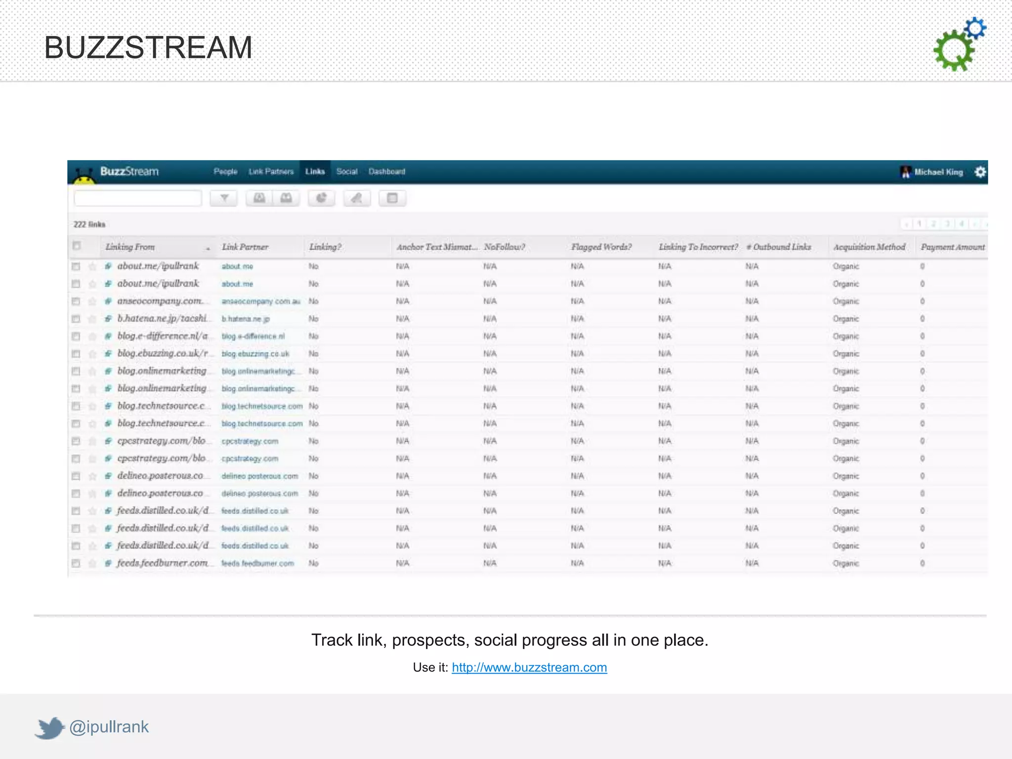Image resolution: width=1012 pixels, height=759 pixels.
Task: Open the feeds.feedburner.com link partner
Action: click(257, 563)
